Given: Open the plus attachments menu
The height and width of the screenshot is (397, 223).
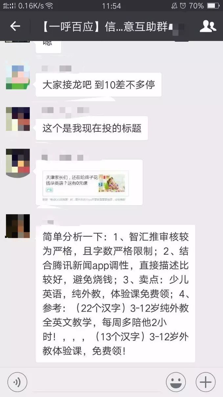Looking at the screenshot, I should [x=206, y=382].
